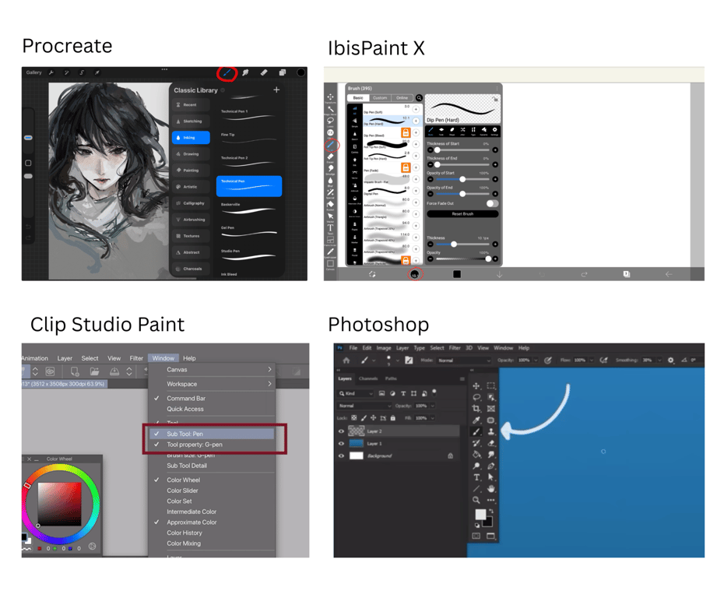Open Layers panel Kind filter dropdown
Screen dimensions: 717x598
click(x=356, y=394)
